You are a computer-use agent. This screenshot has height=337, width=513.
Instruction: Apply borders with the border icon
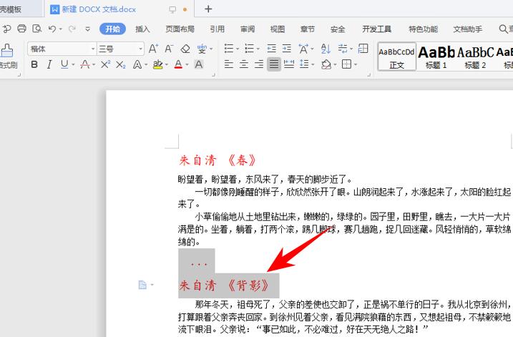point(346,64)
